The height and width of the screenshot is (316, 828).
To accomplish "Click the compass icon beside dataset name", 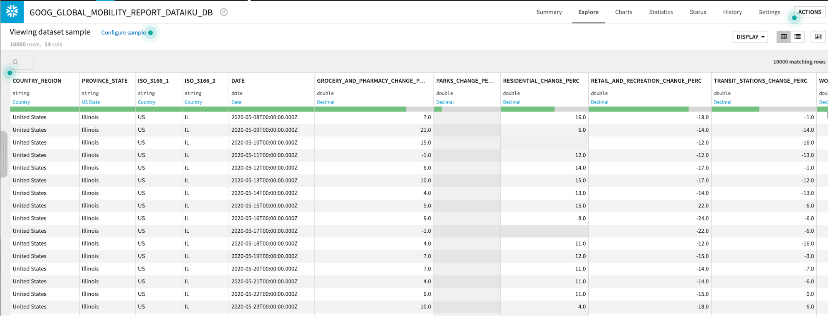I will coord(224,12).
